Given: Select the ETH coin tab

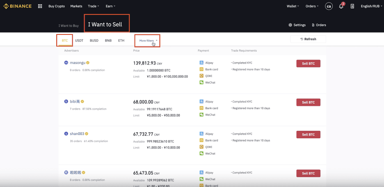Looking at the screenshot, I should click(121, 41).
